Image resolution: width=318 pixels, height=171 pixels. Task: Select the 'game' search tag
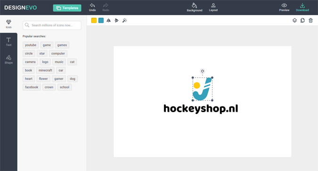tap(47, 45)
